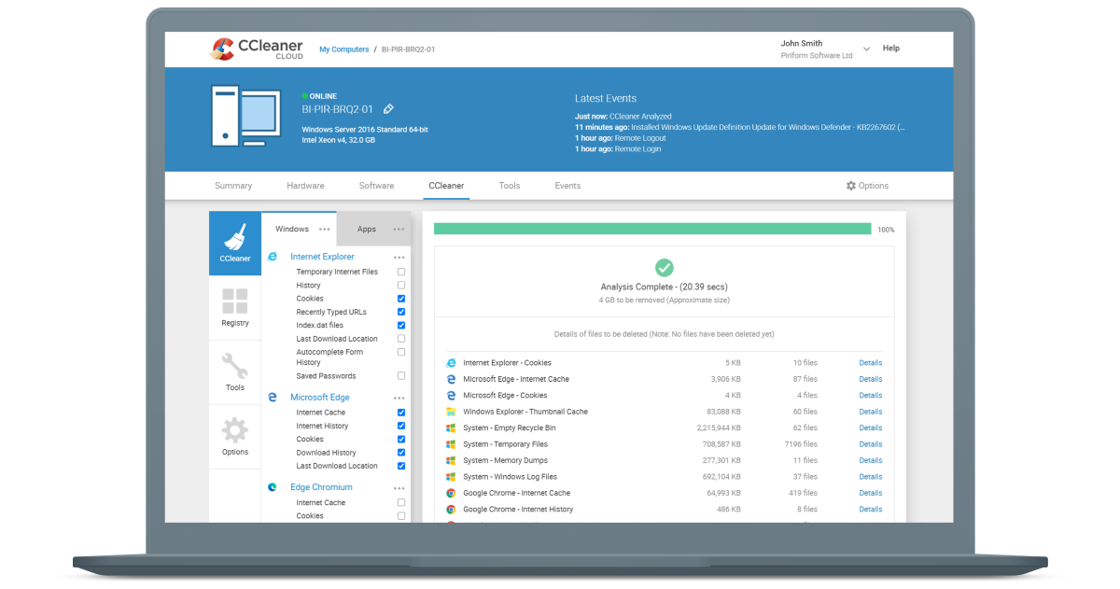Image resolution: width=1120 pixels, height=589 pixels.
Task: Switch to the Apps tab
Action: 367,229
